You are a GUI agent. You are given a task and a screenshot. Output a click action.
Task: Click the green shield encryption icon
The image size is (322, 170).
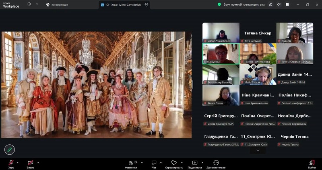(219, 4)
